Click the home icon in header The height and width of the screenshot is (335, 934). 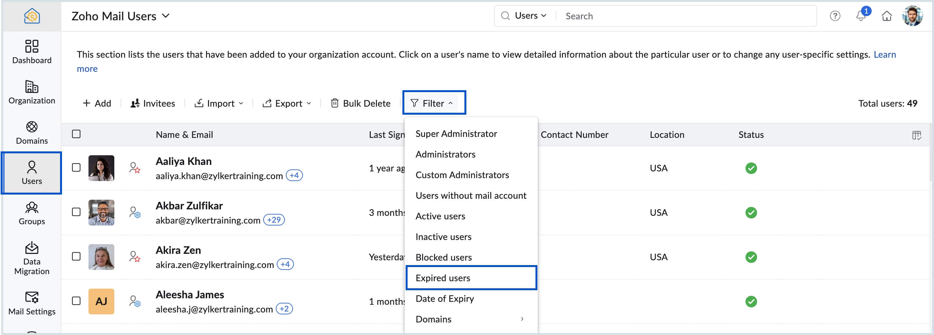pos(887,16)
